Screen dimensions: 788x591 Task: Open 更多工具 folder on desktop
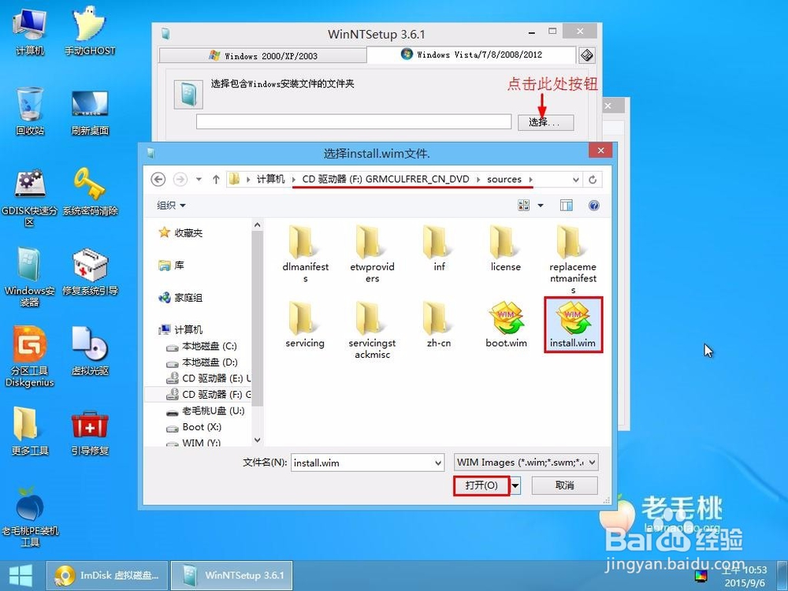click(30, 431)
